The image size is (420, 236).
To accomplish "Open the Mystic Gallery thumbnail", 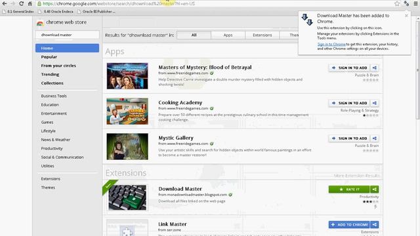I will point(127,147).
